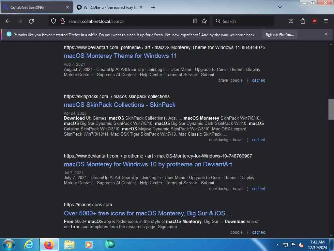Open the green round app on taskbar
The height and width of the screenshot is (251, 334).
110,244
